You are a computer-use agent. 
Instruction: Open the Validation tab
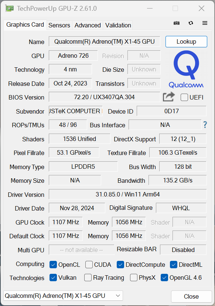coord(118,25)
